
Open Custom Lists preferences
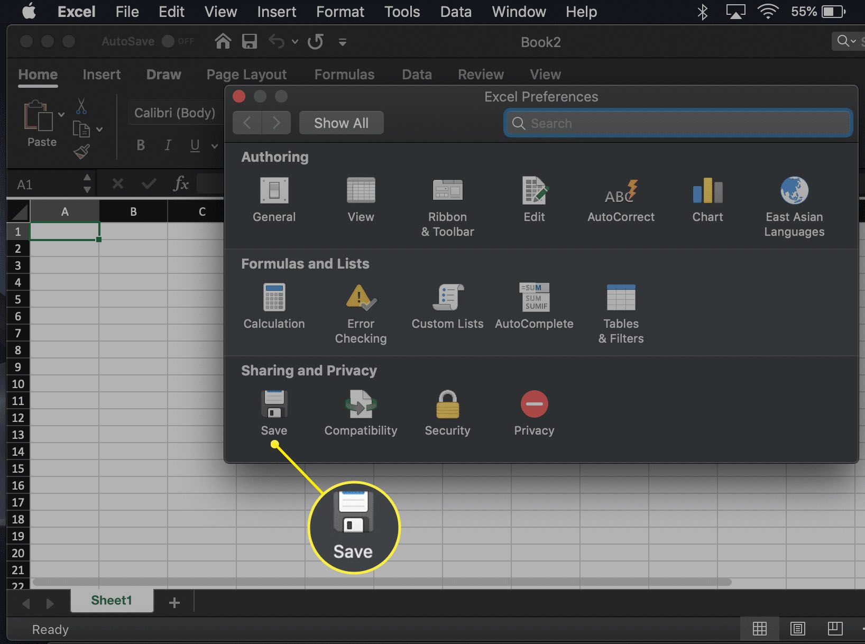click(447, 307)
